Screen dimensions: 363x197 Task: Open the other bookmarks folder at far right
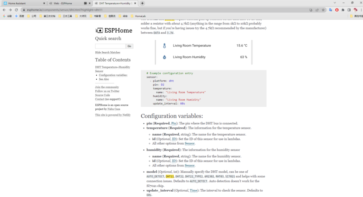[356, 16]
